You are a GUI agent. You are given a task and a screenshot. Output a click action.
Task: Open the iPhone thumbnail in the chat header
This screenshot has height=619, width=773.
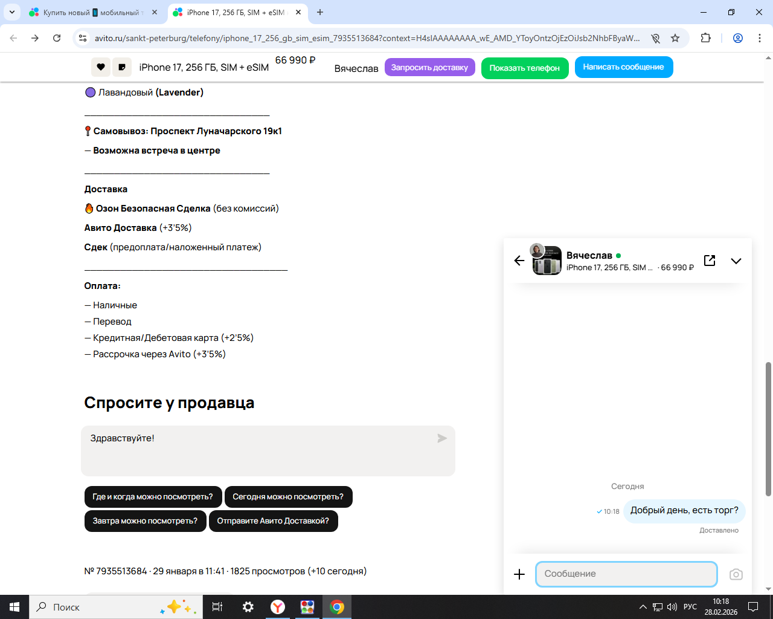547,261
